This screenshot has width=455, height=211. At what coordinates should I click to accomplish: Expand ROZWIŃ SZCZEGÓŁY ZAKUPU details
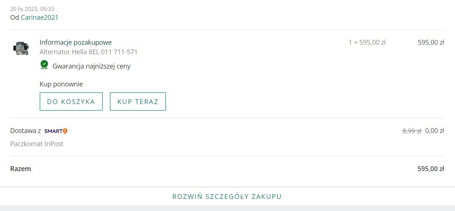click(x=227, y=197)
